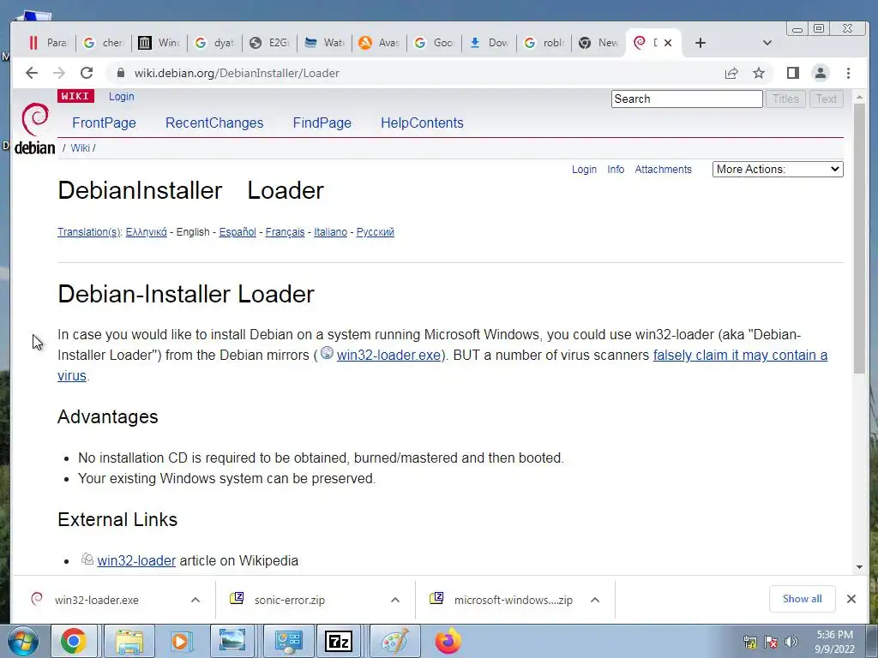Open the Chrome profile avatar

(821, 73)
